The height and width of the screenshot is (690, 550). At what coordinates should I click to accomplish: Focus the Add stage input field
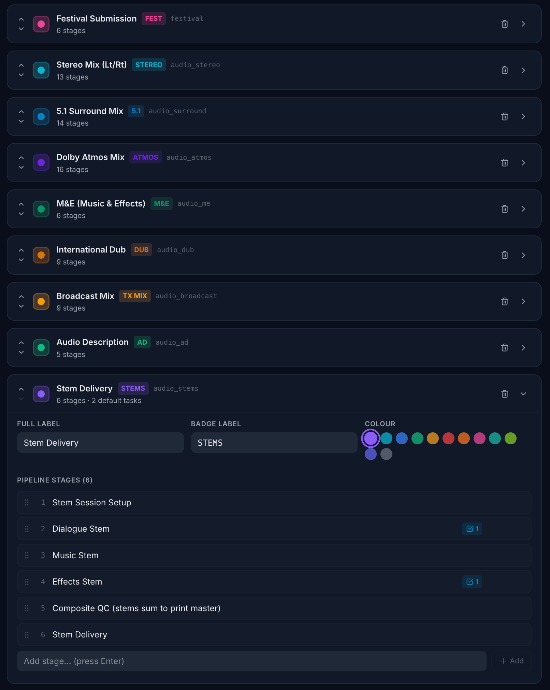252,661
